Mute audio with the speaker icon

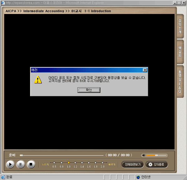pos(143,155)
